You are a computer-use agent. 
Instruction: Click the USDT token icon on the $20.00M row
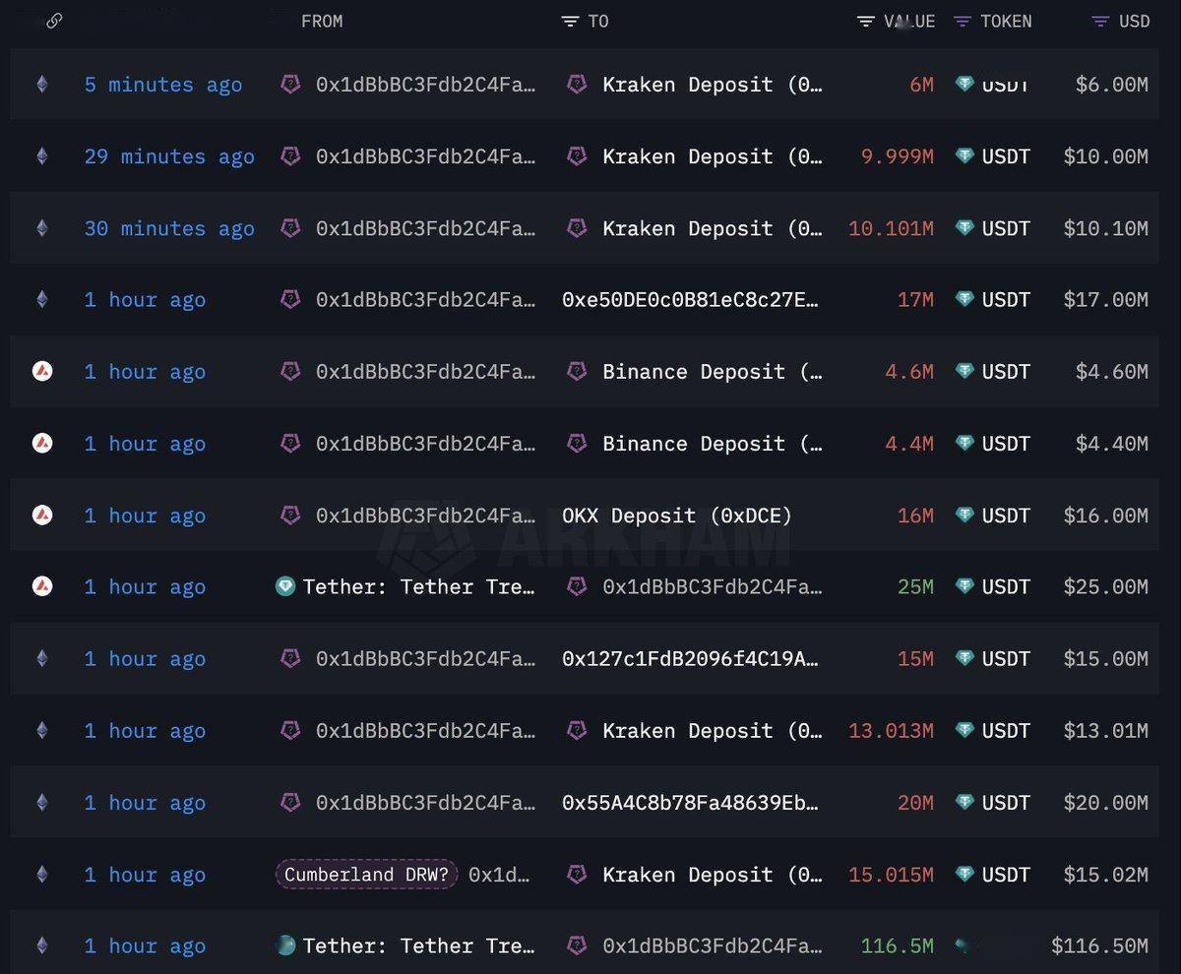[x=964, y=802]
